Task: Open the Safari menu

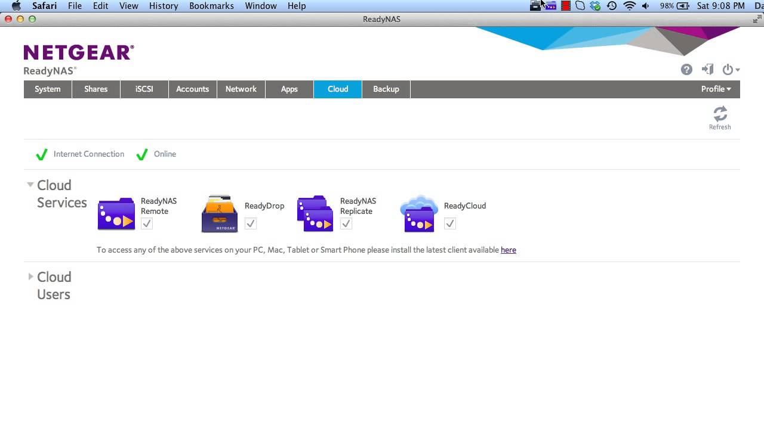Action: click(44, 6)
